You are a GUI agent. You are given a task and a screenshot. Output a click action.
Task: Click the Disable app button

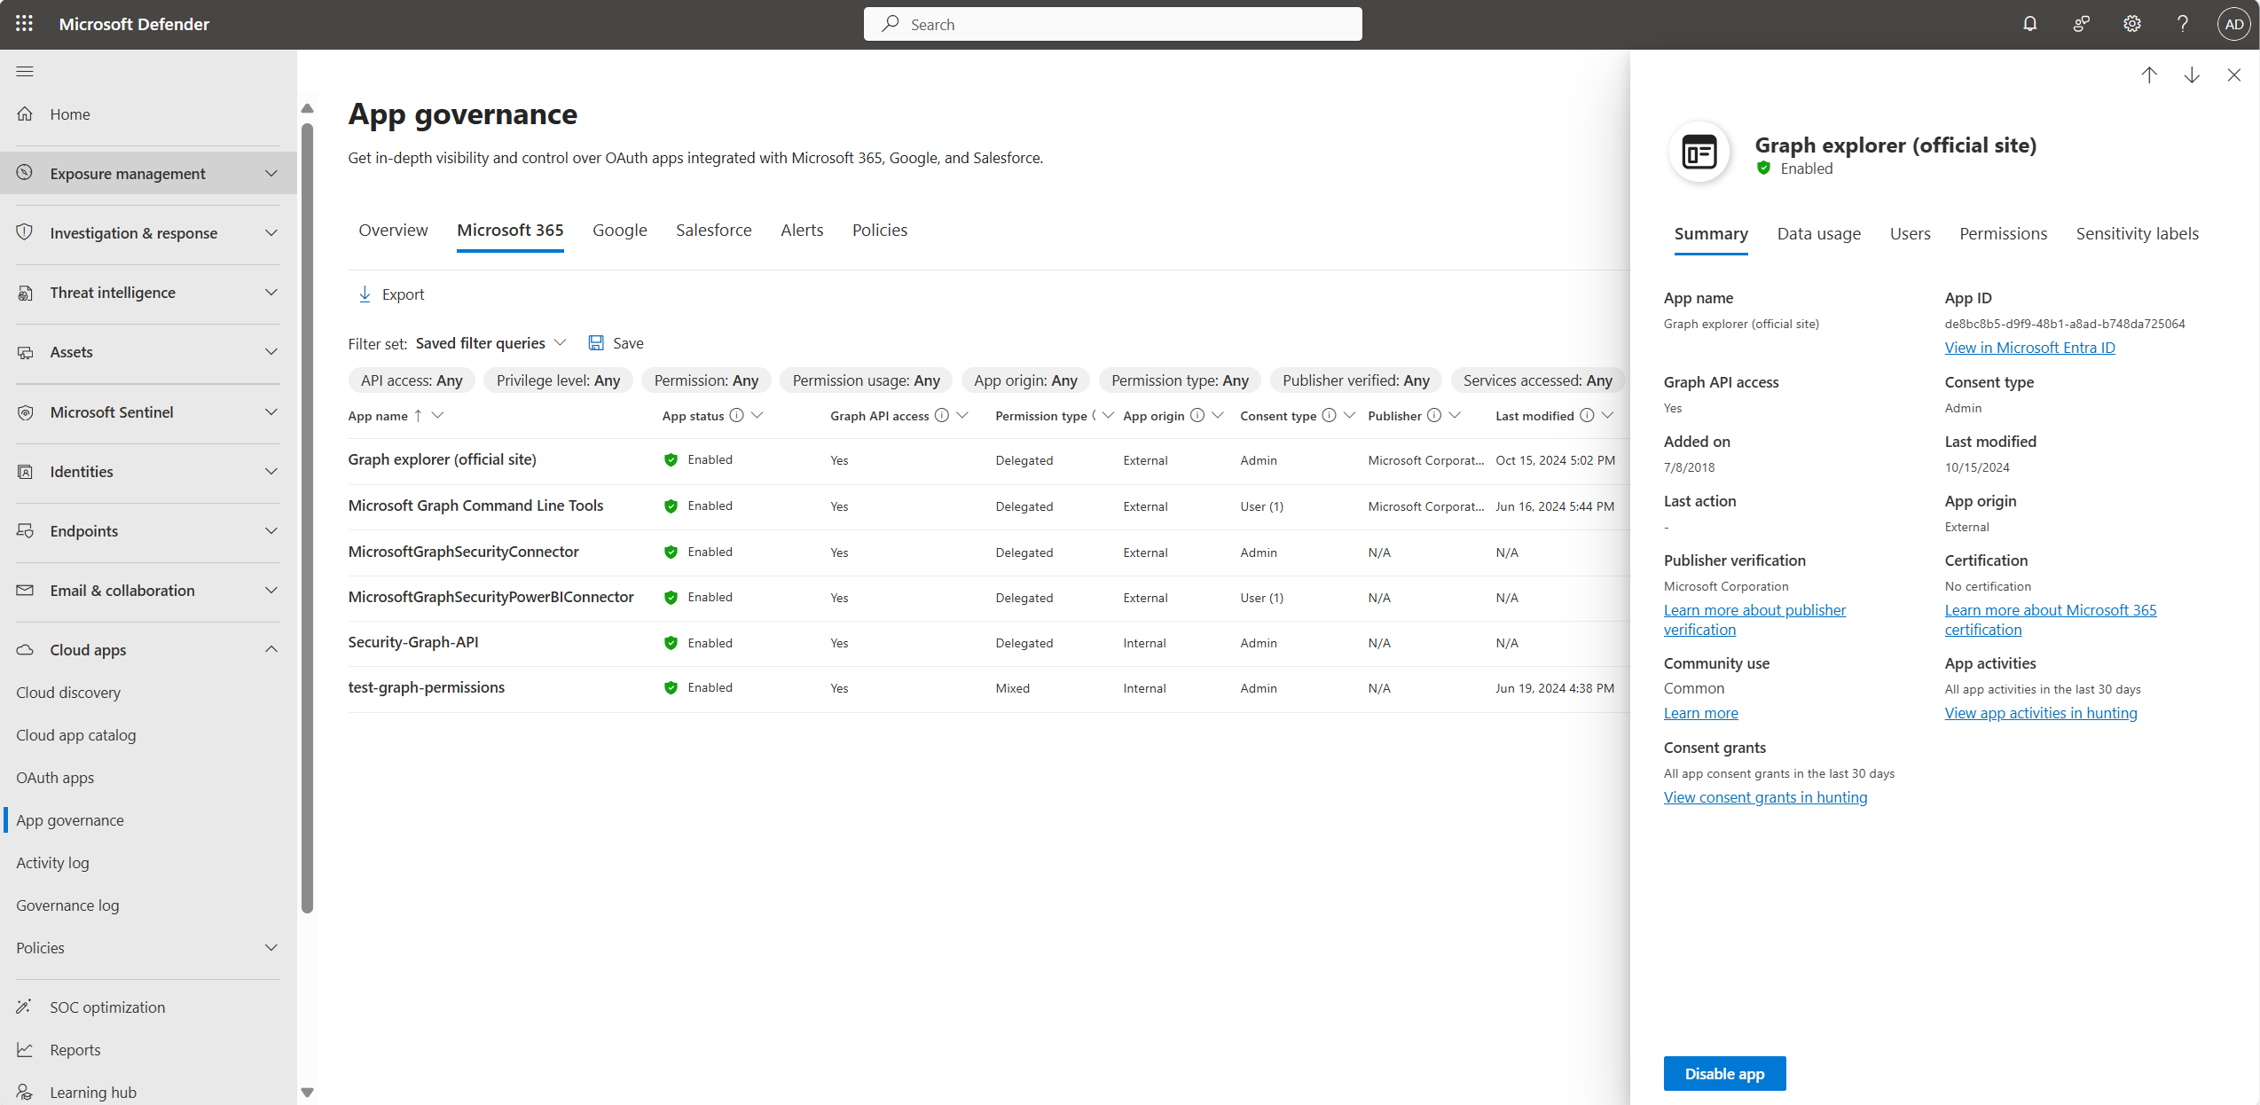point(1724,1073)
